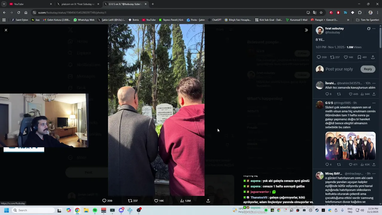Open G U S profile name in replies

tap(329, 103)
